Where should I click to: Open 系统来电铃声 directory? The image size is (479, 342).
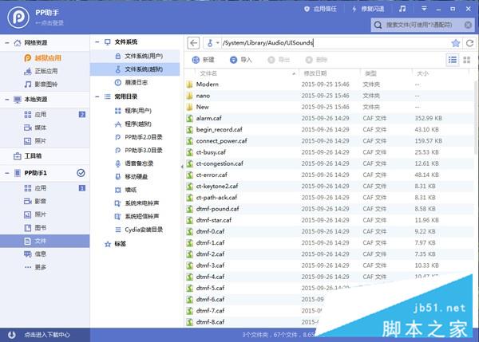tap(137, 203)
